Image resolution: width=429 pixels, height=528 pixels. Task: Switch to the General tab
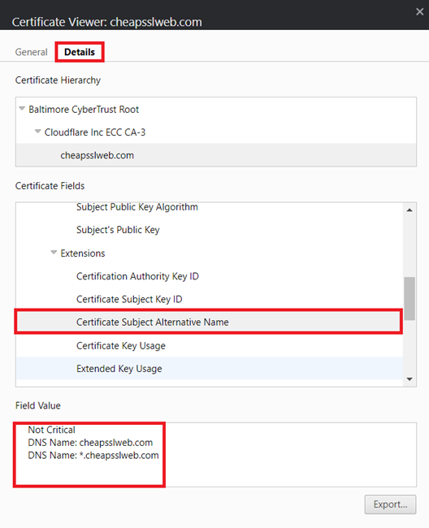[32, 52]
